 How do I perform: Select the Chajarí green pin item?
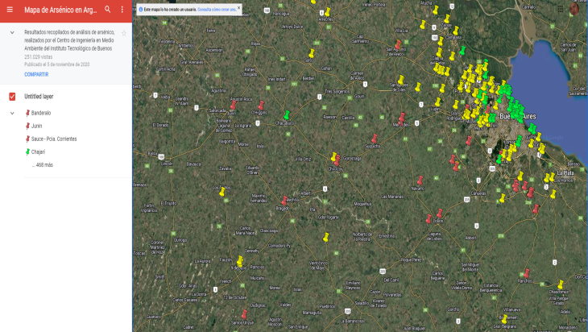pyautogui.click(x=38, y=151)
